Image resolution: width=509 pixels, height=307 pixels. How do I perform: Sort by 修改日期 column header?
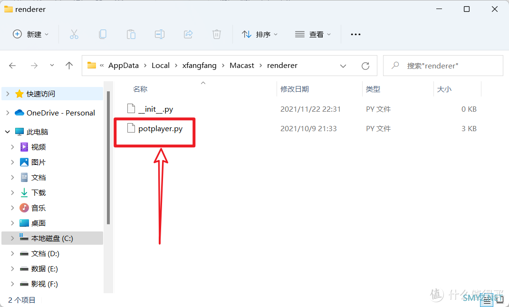coord(295,89)
